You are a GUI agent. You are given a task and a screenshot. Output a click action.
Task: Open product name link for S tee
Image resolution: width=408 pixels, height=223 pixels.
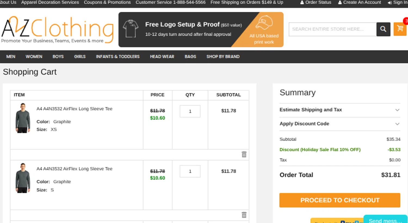75,169
